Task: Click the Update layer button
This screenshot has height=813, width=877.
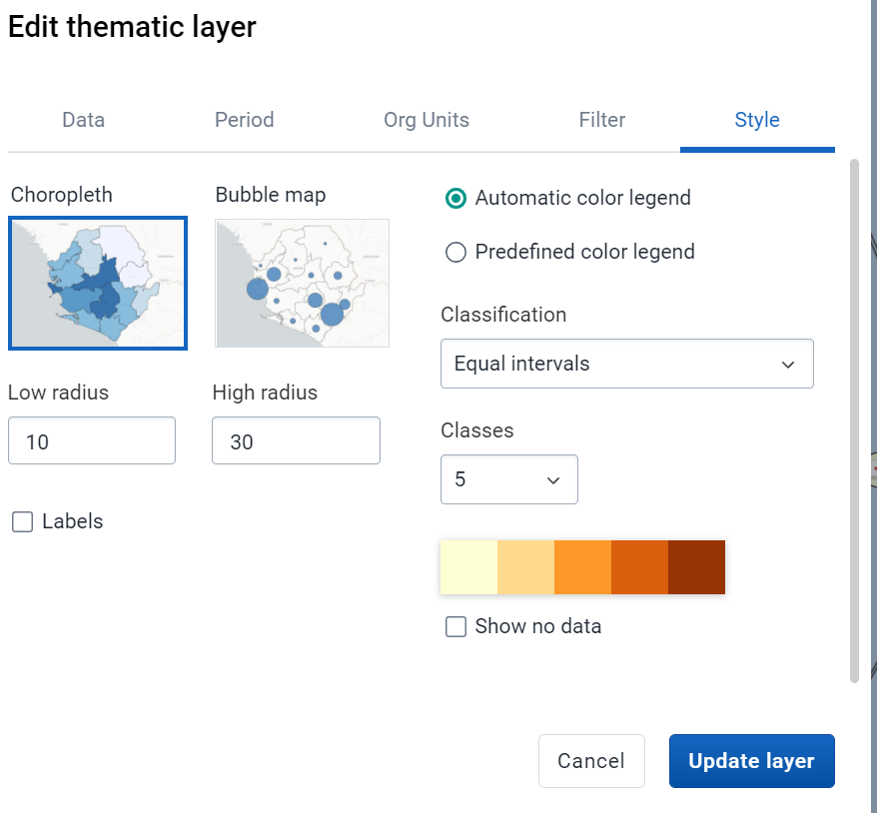Action: tap(752, 761)
